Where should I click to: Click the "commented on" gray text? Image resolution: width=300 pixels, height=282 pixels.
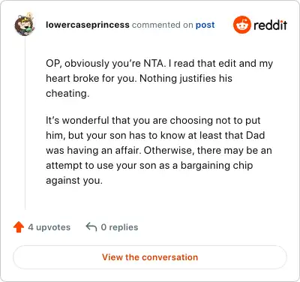pyautogui.click(x=163, y=25)
